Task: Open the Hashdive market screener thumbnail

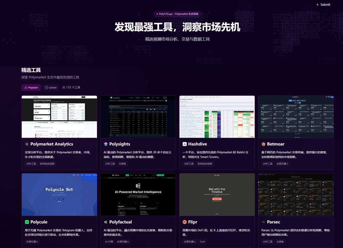Action: click(217, 117)
